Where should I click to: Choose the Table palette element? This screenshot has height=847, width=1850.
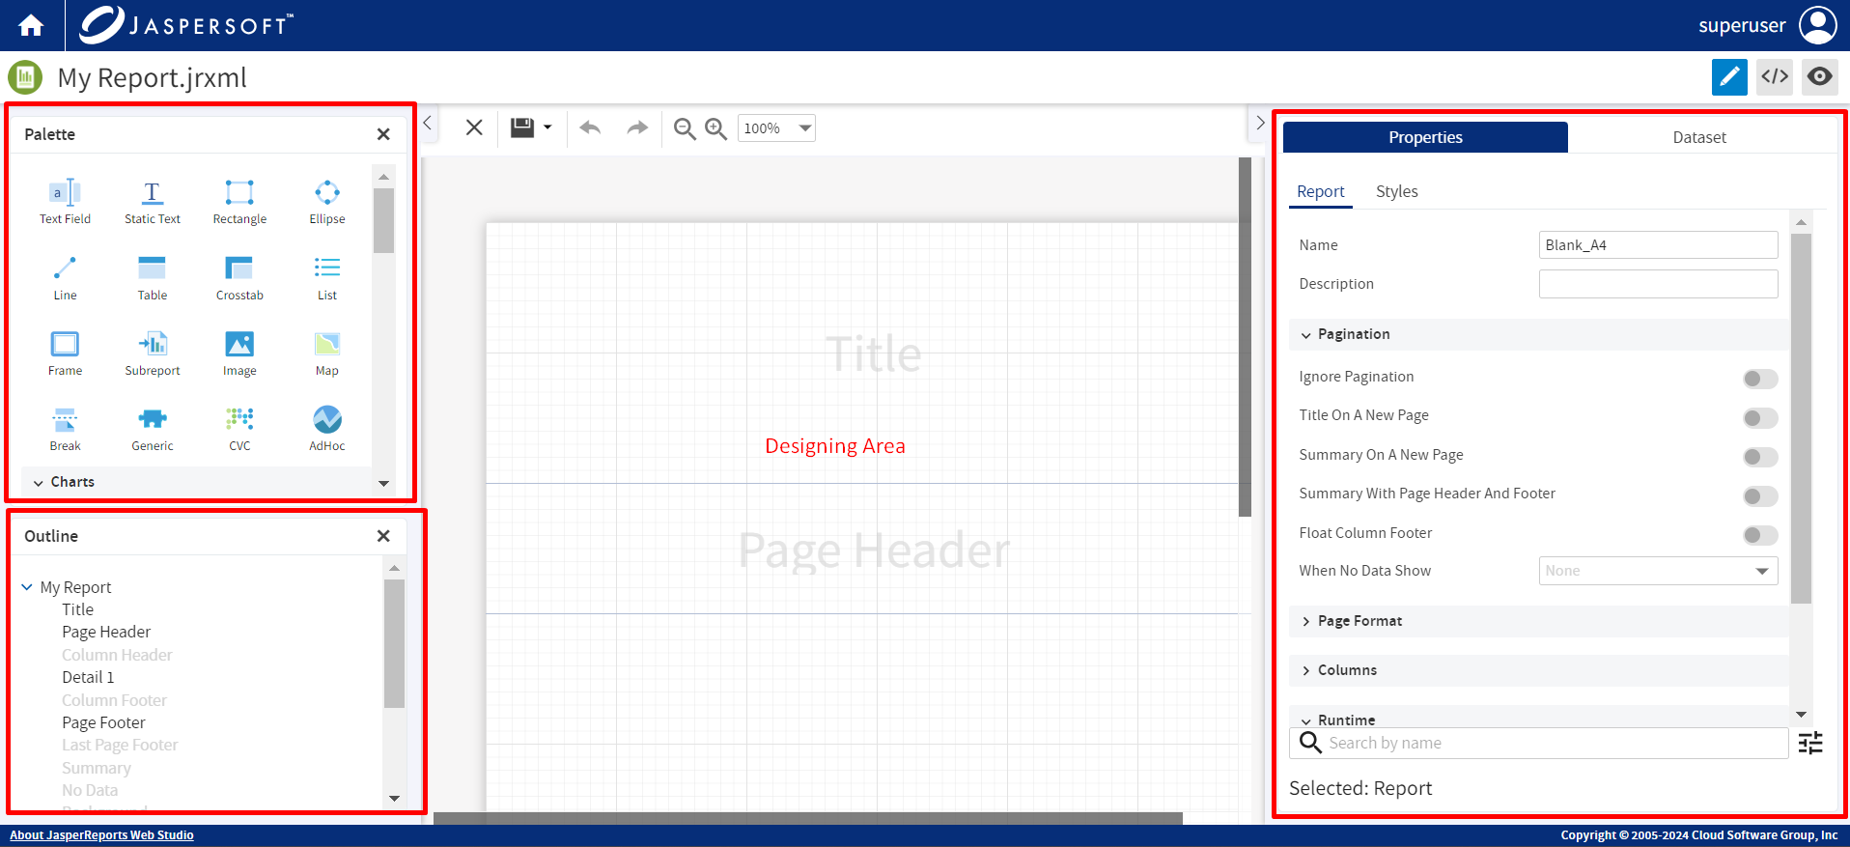coord(153,278)
